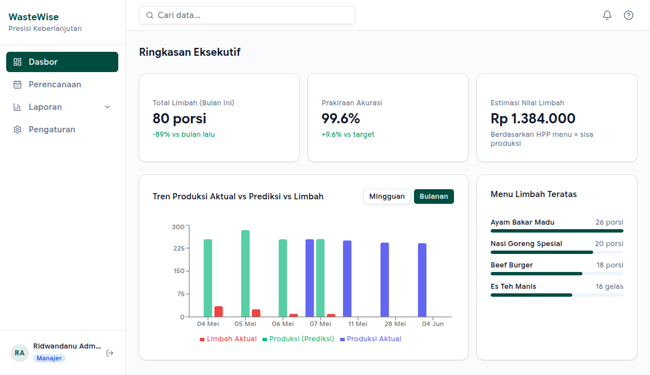The height and width of the screenshot is (375, 650).
Task: Switch chart to Mingguan view
Action: pyautogui.click(x=387, y=197)
